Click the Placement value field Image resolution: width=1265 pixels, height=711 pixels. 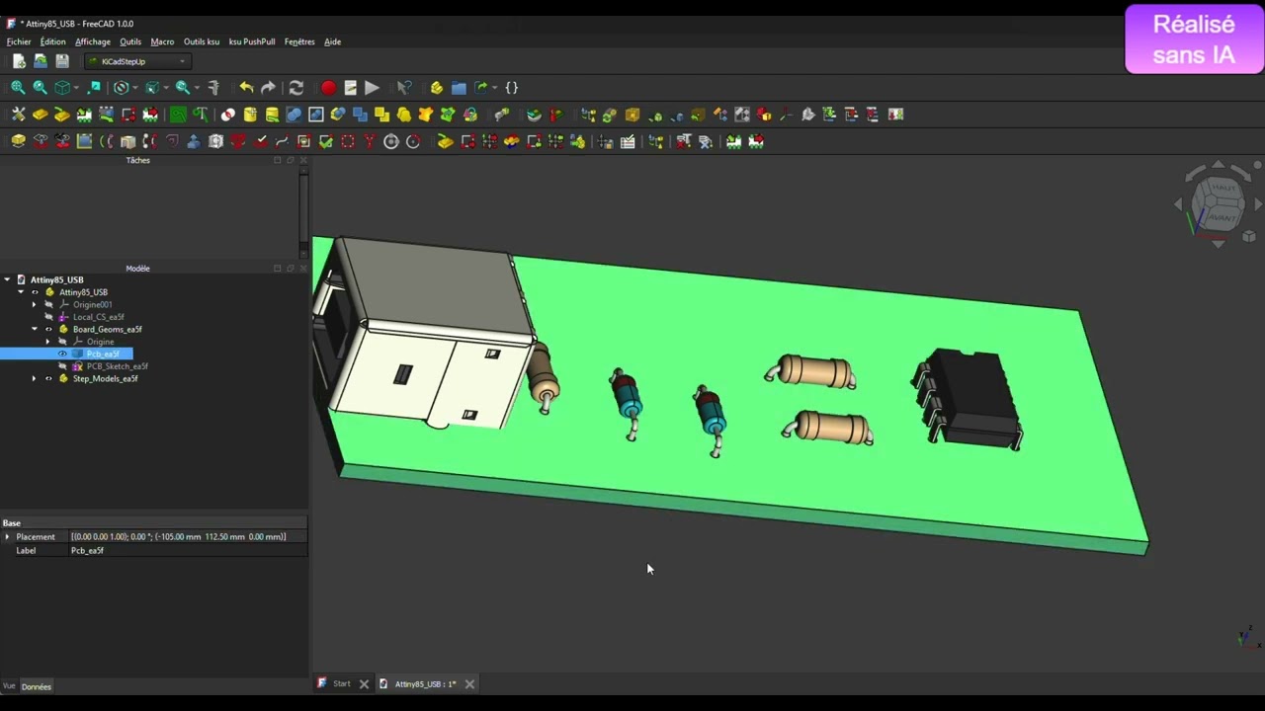(188, 536)
